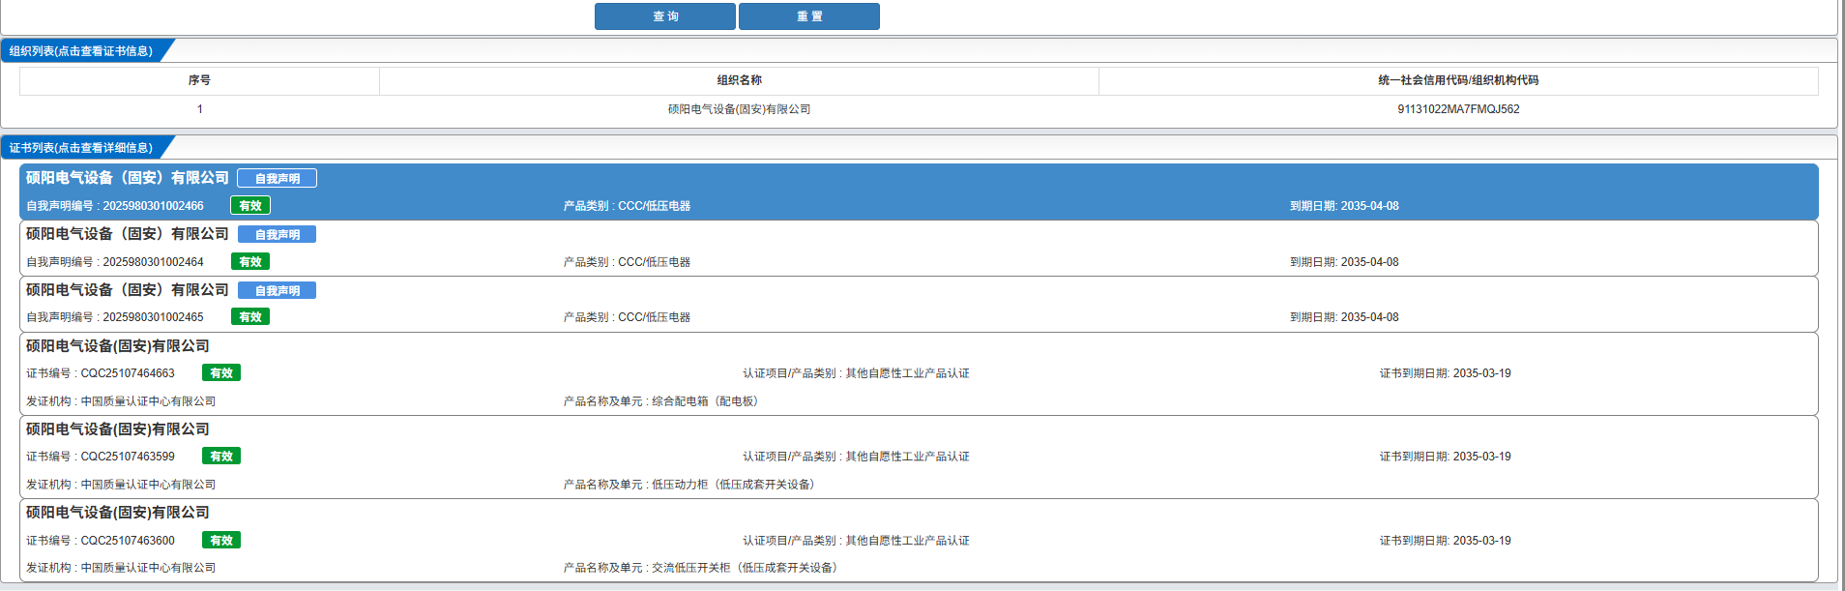Click 其他自愿性工业产品认证 on card CQC25107464663
This screenshot has width=1845, height=591.
pyautogui.click(x=907, y=373)
